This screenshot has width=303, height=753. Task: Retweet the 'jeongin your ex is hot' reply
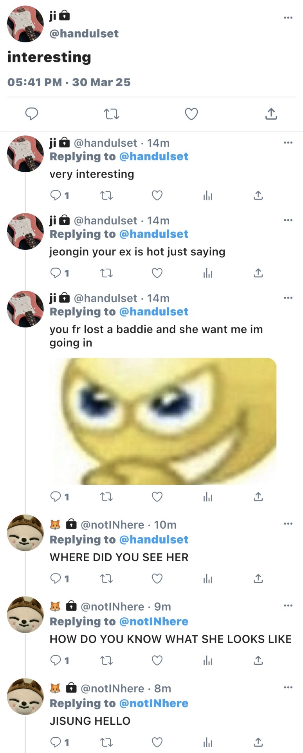(106, 273)
